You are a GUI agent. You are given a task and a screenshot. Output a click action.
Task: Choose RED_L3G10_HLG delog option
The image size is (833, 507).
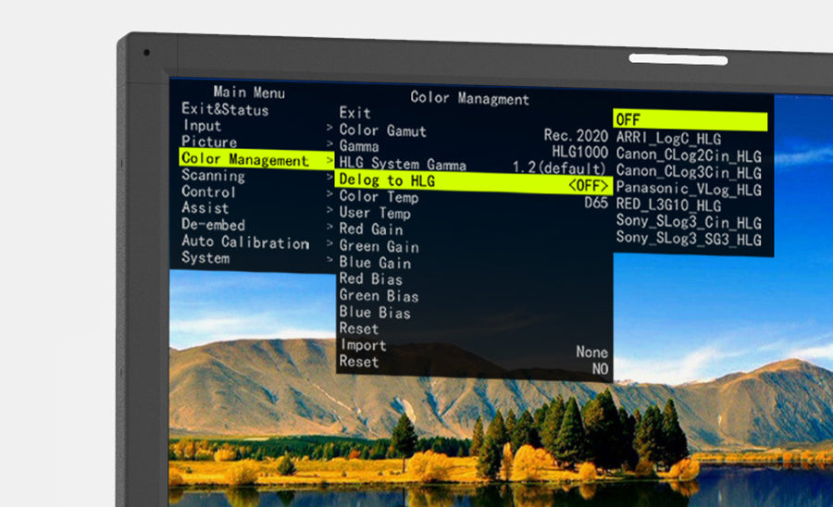point(668,205)
